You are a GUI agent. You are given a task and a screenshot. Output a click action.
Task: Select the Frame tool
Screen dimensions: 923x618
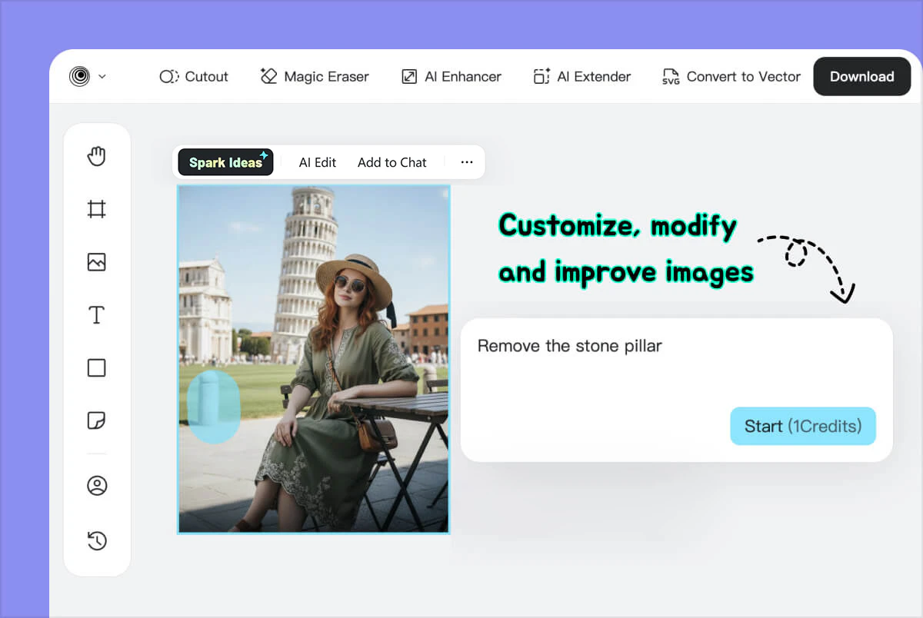(x=97, y=208)
